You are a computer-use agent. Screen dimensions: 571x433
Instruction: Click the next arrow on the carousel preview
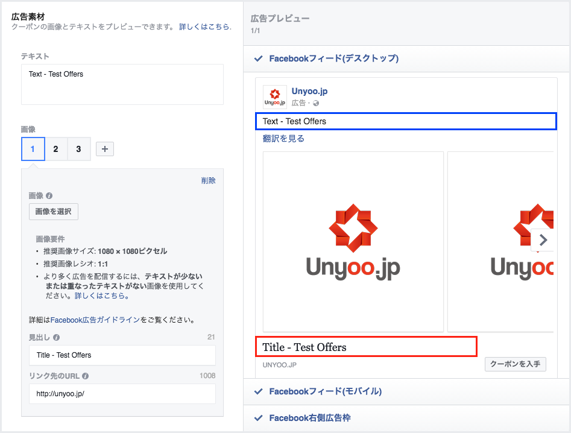coord(543,240)
